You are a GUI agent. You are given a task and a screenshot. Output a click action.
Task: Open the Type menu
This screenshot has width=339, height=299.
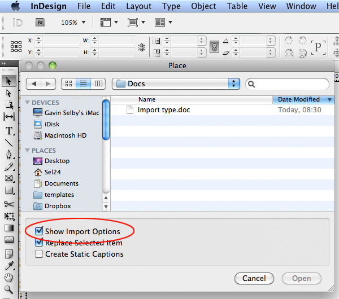click(171, 6)
